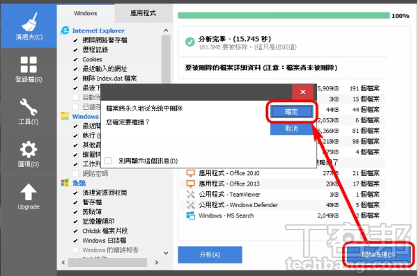Switch to the 應用程式 tab

143,13
